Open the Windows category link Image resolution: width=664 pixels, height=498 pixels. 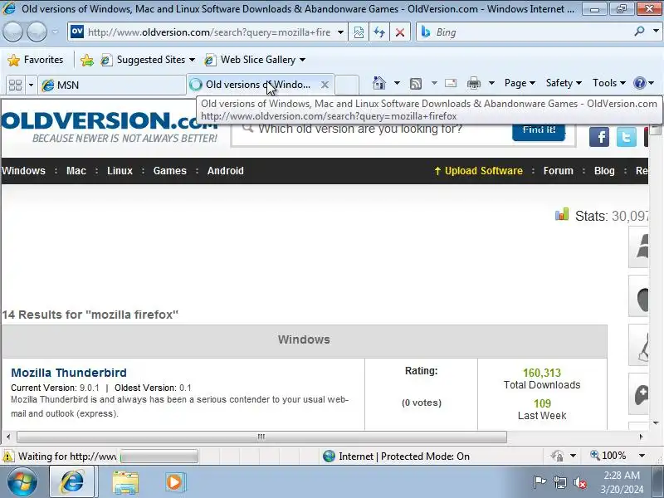pos(23,171)
